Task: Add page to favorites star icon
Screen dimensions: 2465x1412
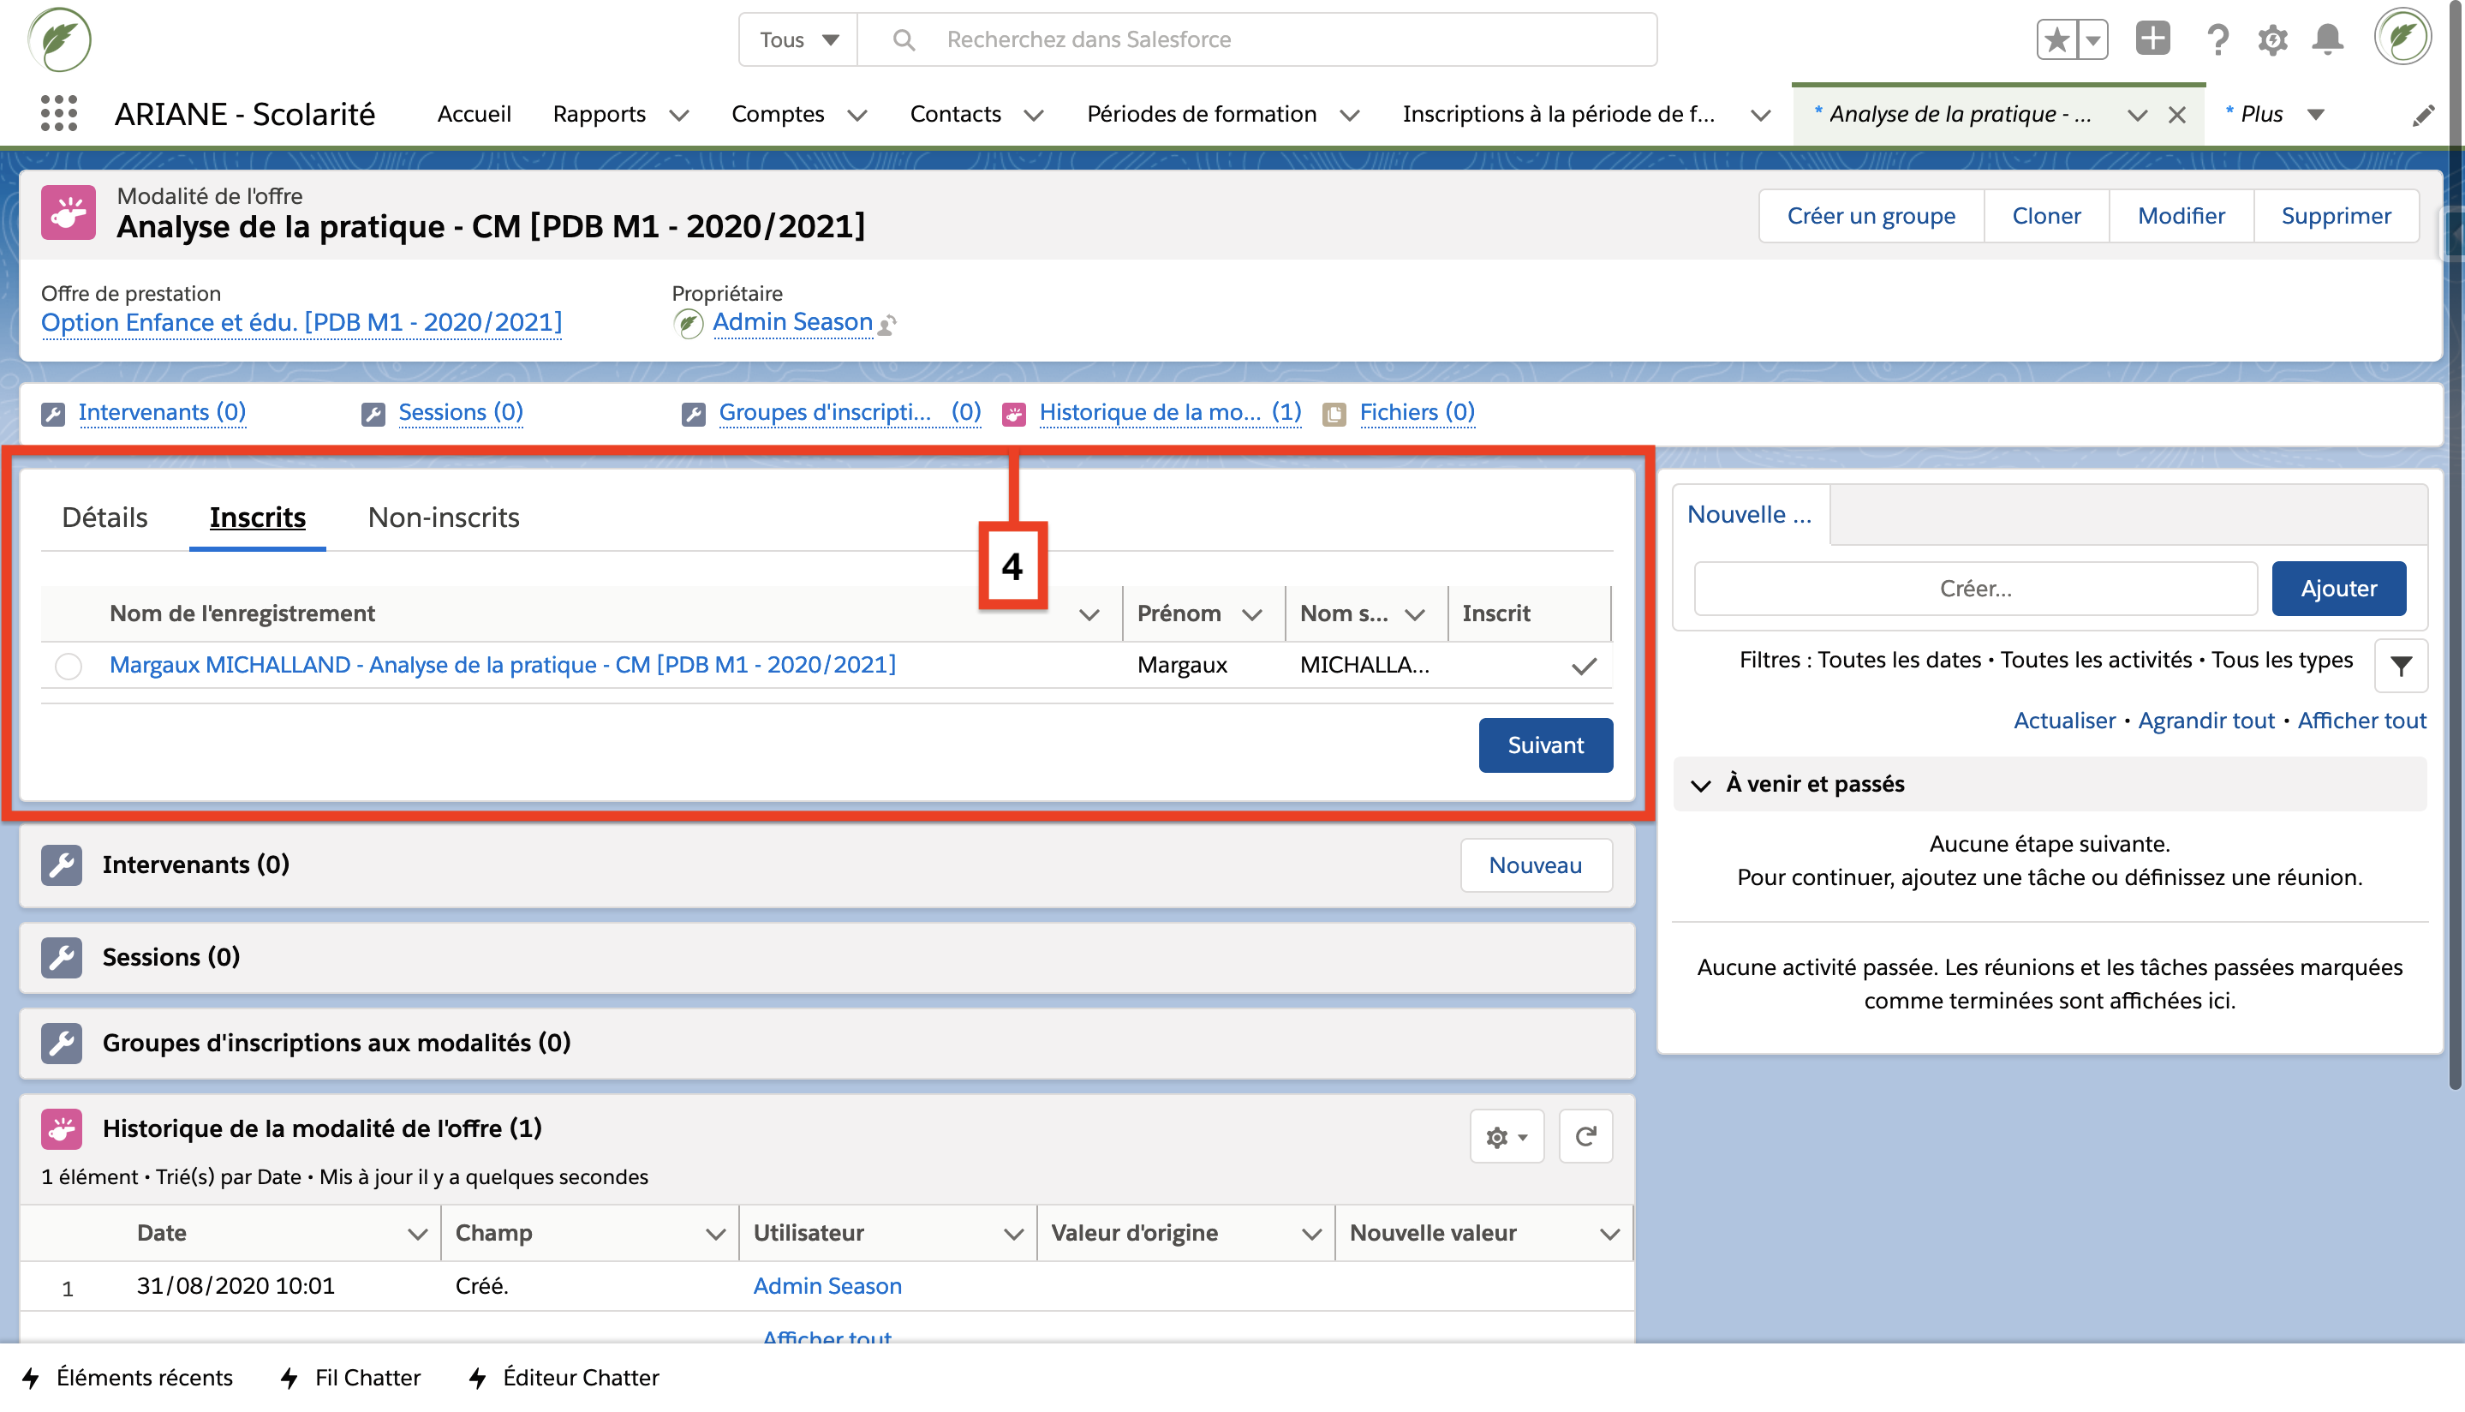Action: pos(2056,39)
